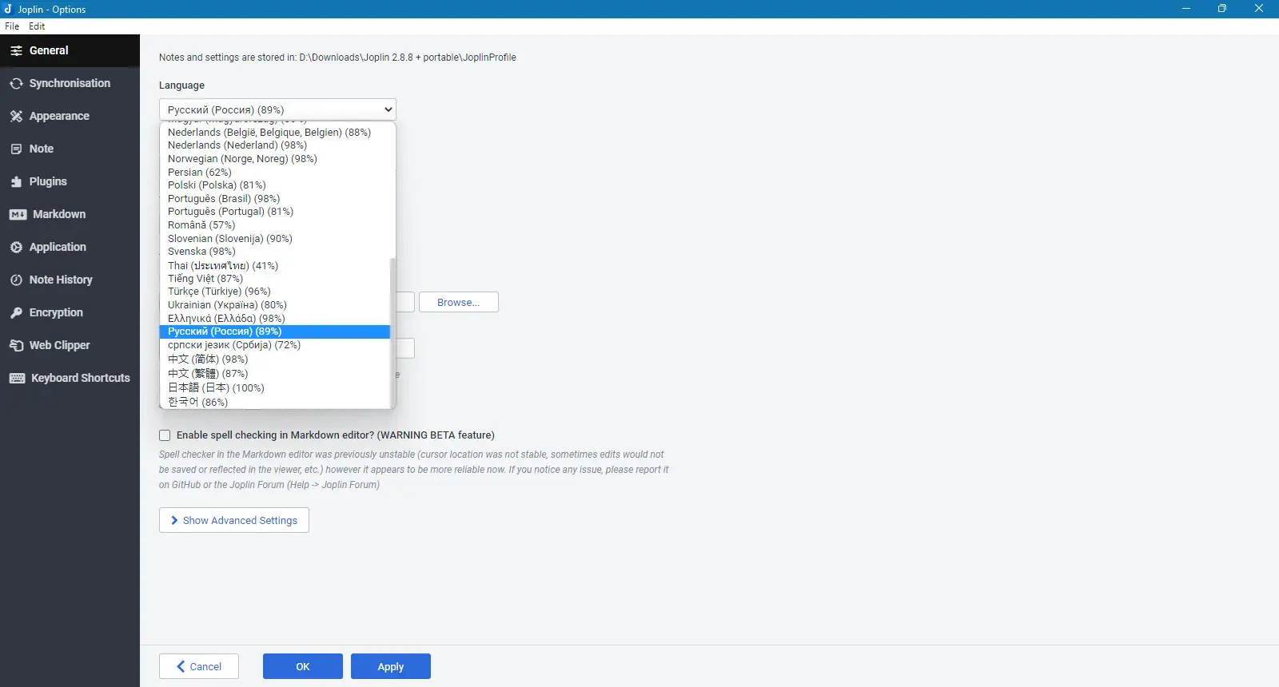Viewport: 1279px width, 687px height.
Task: Click the Markdown section icon
Action: pyautogui.click(x=18, y=214)
